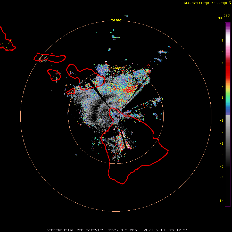Click the DZD legend title
232x232 pixels.
[x=227, y=15]
